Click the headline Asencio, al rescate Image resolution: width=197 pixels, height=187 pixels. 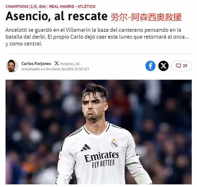57,16
